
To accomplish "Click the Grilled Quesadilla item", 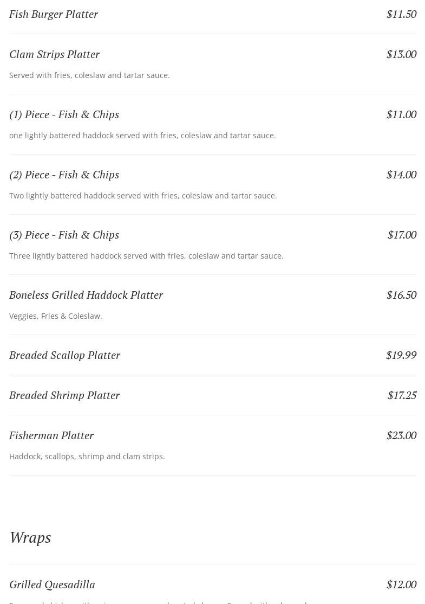I will pyautogui.click(x=52, y=584).
